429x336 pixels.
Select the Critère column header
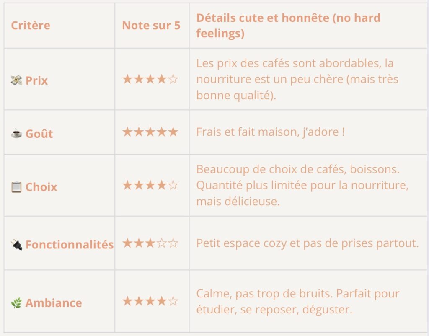31,26
